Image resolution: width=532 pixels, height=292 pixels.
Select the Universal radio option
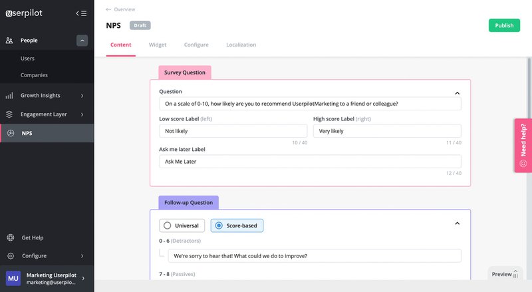click(168, 225)
